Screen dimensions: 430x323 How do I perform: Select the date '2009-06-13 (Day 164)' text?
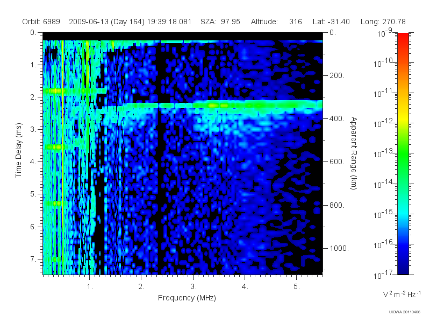point(106,22)
